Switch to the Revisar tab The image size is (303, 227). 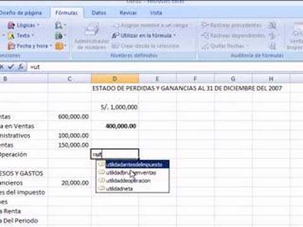[128, 13]
